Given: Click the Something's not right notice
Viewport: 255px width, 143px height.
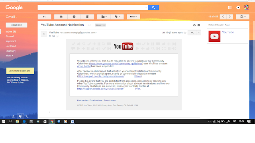Looking at the screenshot, I should click(x=20, y=71).
